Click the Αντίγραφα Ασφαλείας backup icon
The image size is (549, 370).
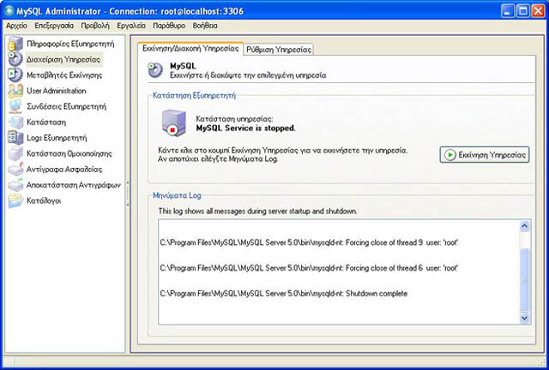point(15,170)
